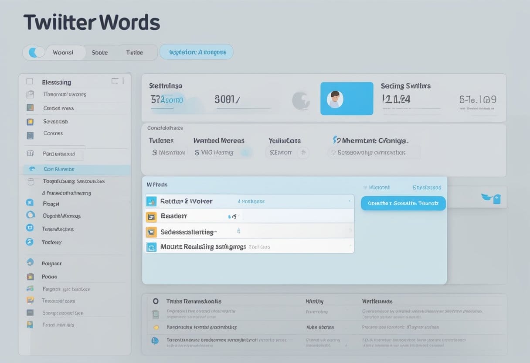Image resolution: width=530 pixels, height=363 pixels.
Task: Click the blue Socialite Thoughts button
Action: (x=403, y=203)
